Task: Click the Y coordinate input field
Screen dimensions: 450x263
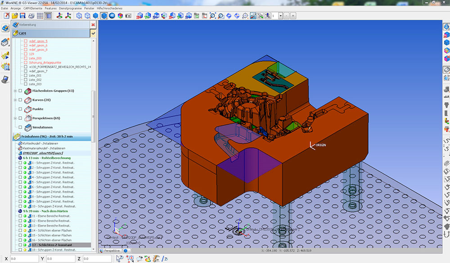Action: [x=61, y=258]
